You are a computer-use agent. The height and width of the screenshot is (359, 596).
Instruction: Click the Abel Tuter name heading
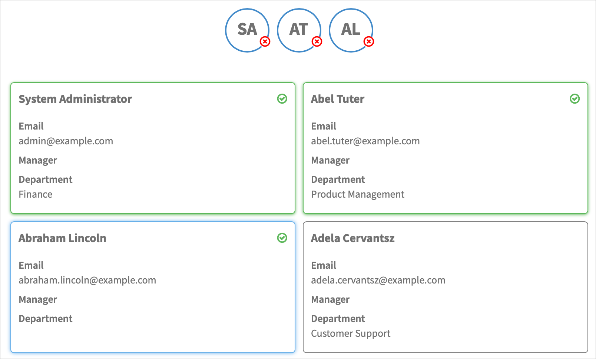(338, 99)
